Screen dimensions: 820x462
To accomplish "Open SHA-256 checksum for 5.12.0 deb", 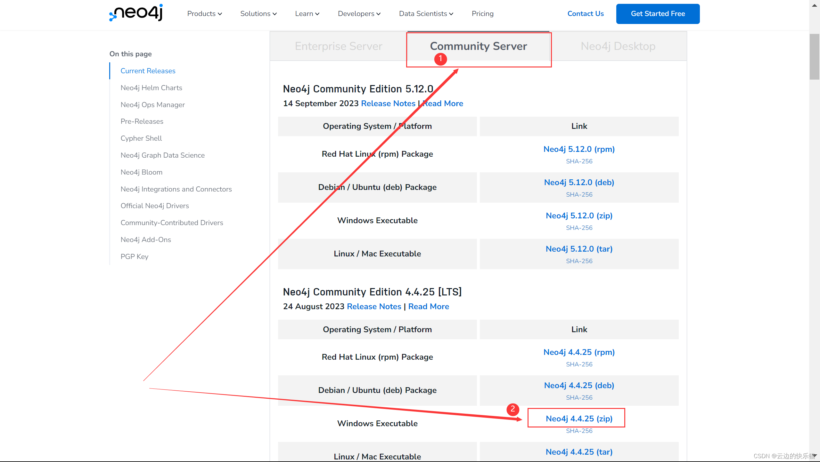I will pyautogui.click(x=579, y=195).
